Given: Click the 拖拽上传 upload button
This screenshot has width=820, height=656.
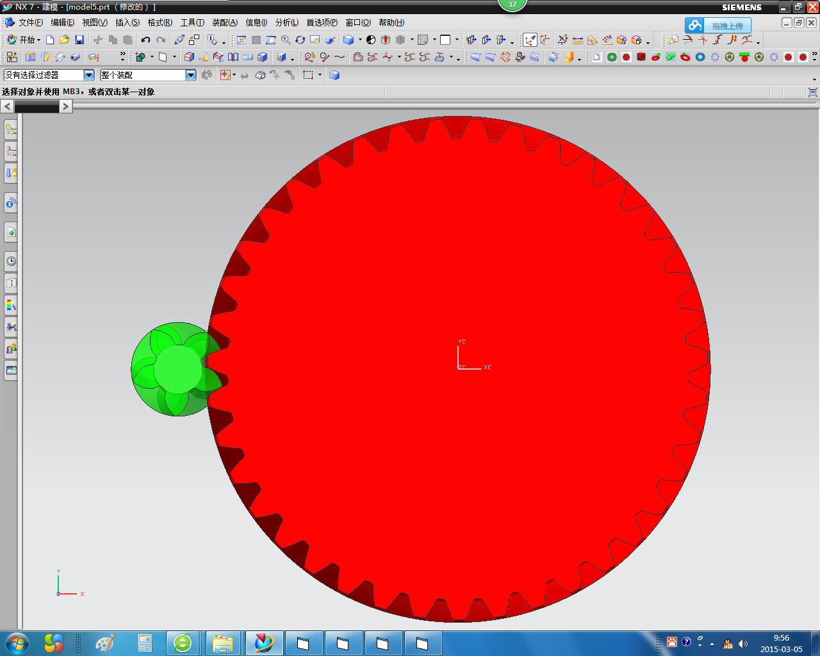Looking at the screenshot, I should click(717, 26).
